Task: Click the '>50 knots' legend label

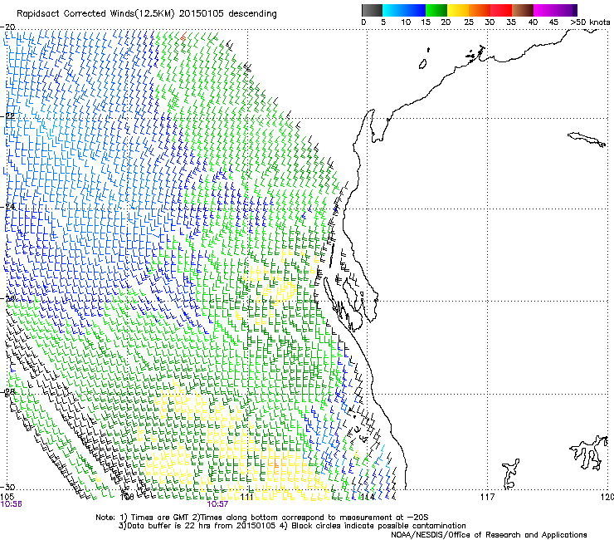Action: (590, 22)
